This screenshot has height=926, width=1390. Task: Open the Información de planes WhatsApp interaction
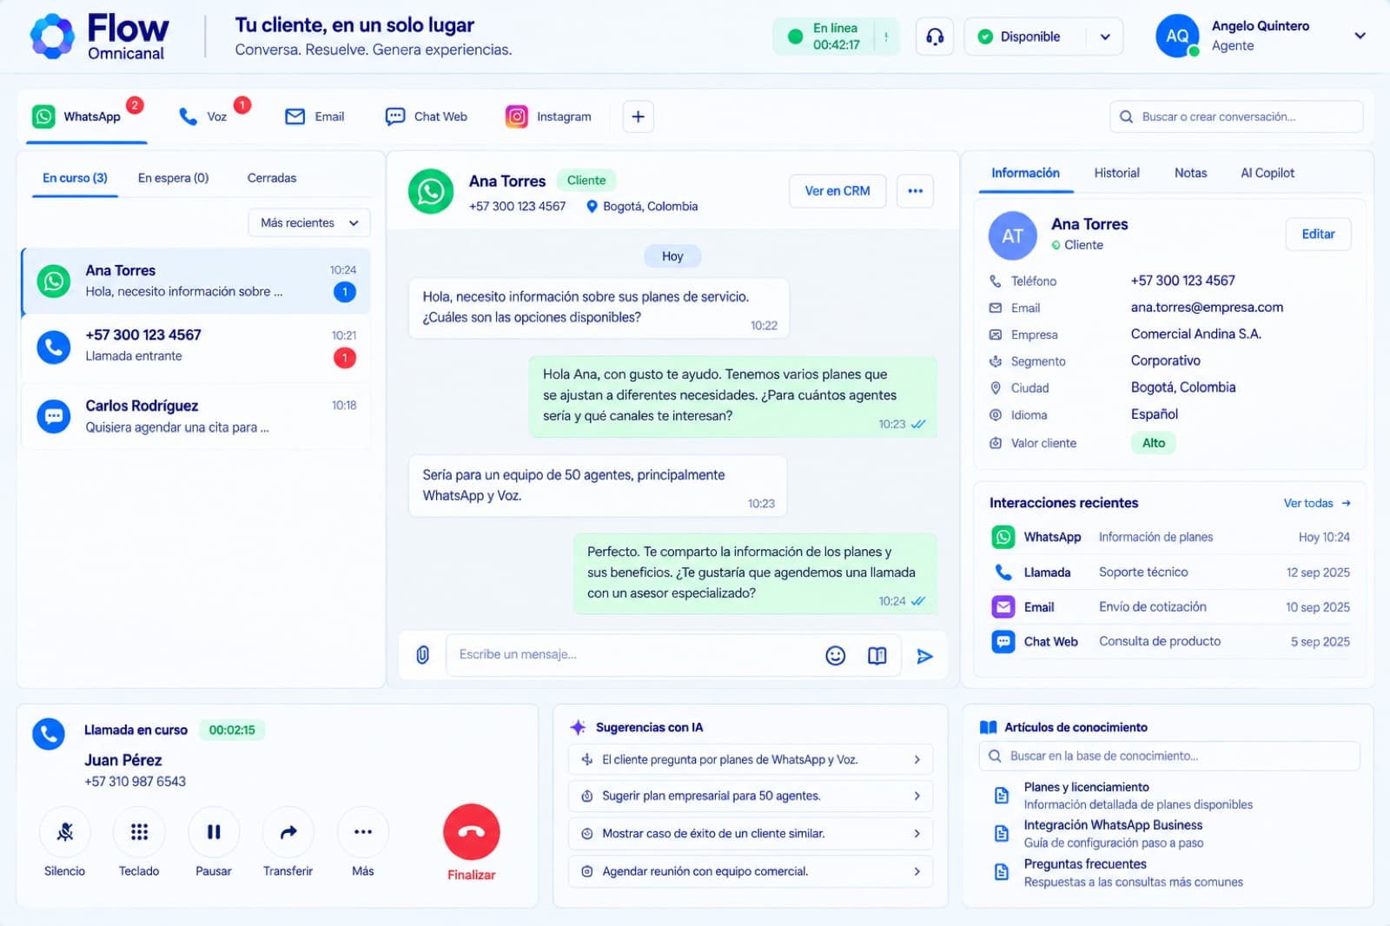(1169, 538)
